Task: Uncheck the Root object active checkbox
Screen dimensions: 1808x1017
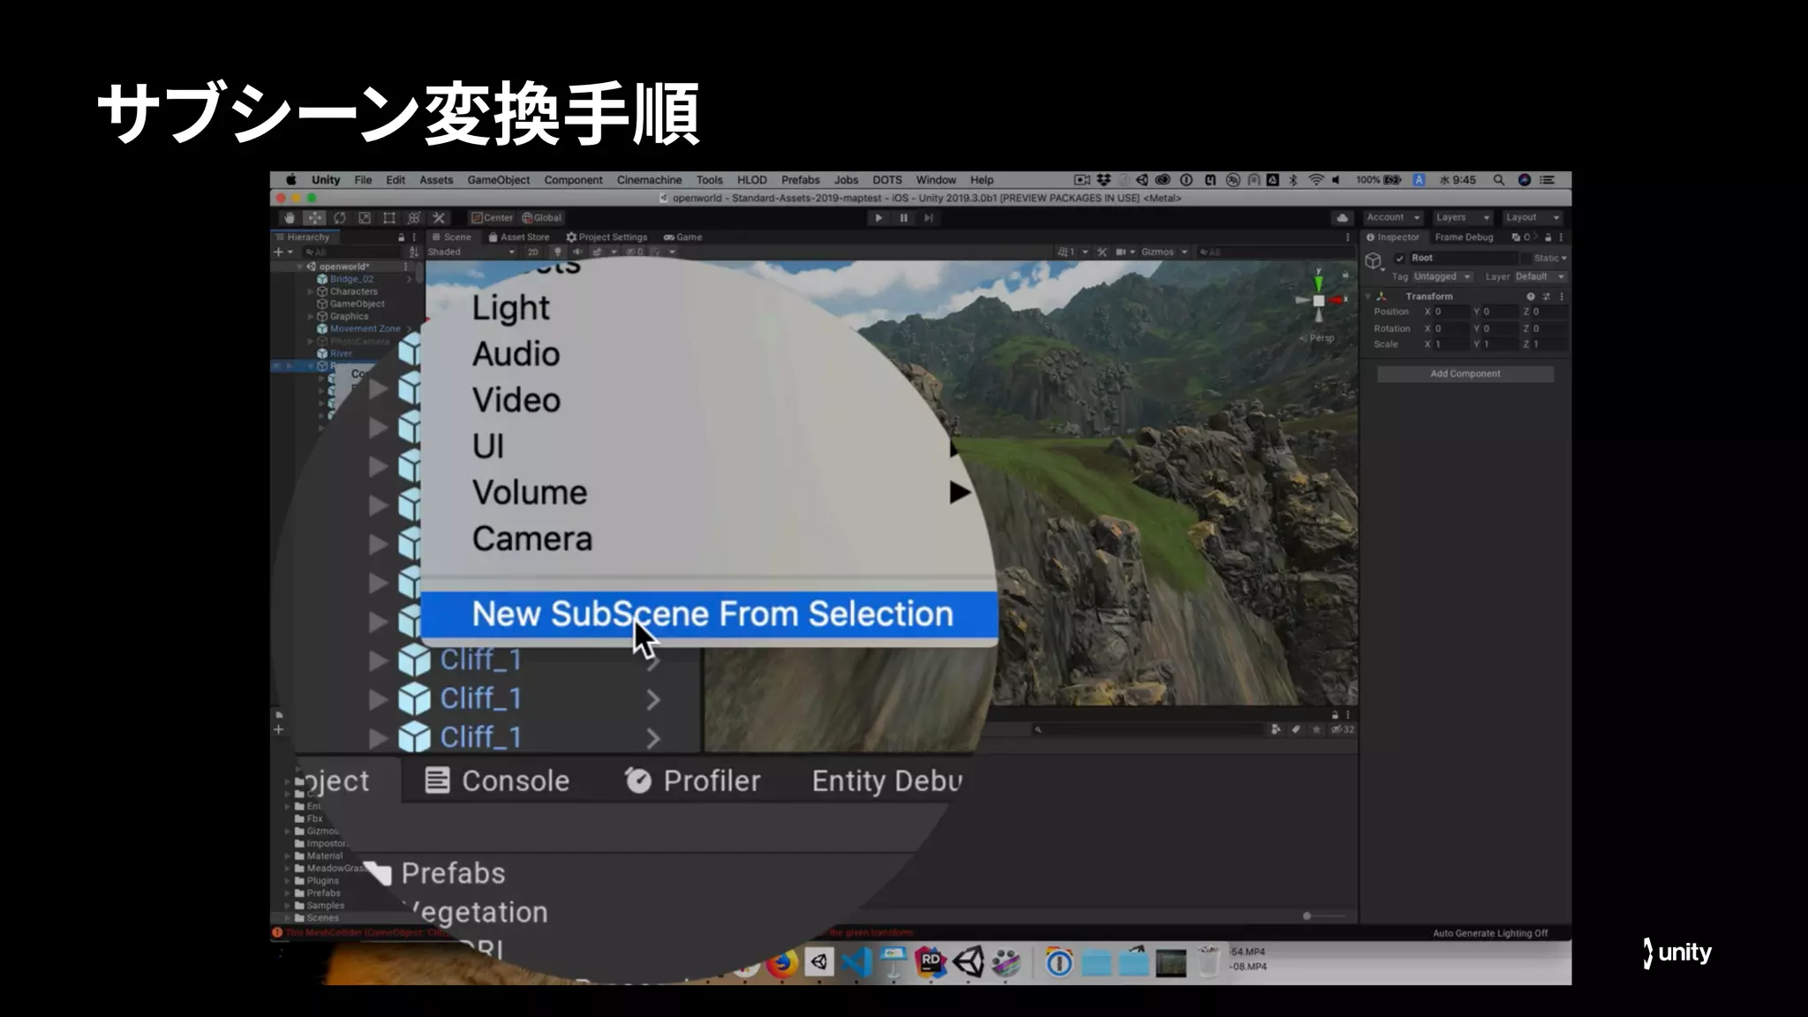Action: [x=1399, y=259]
